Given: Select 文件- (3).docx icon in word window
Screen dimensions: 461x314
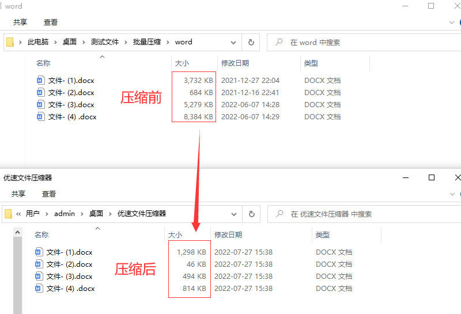Looking at the screenshot, I should click(x=40, y=104).
